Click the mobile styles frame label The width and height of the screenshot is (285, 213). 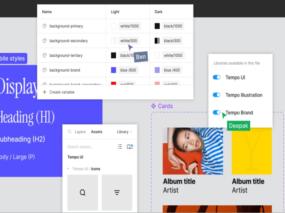[13, 59]
